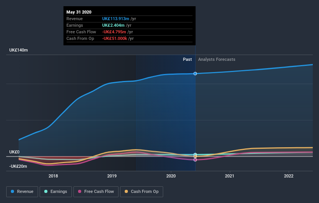Toggle the Cash From Op legend button
The height and width of the screenshot is (203, 319).
coord(141,192)
